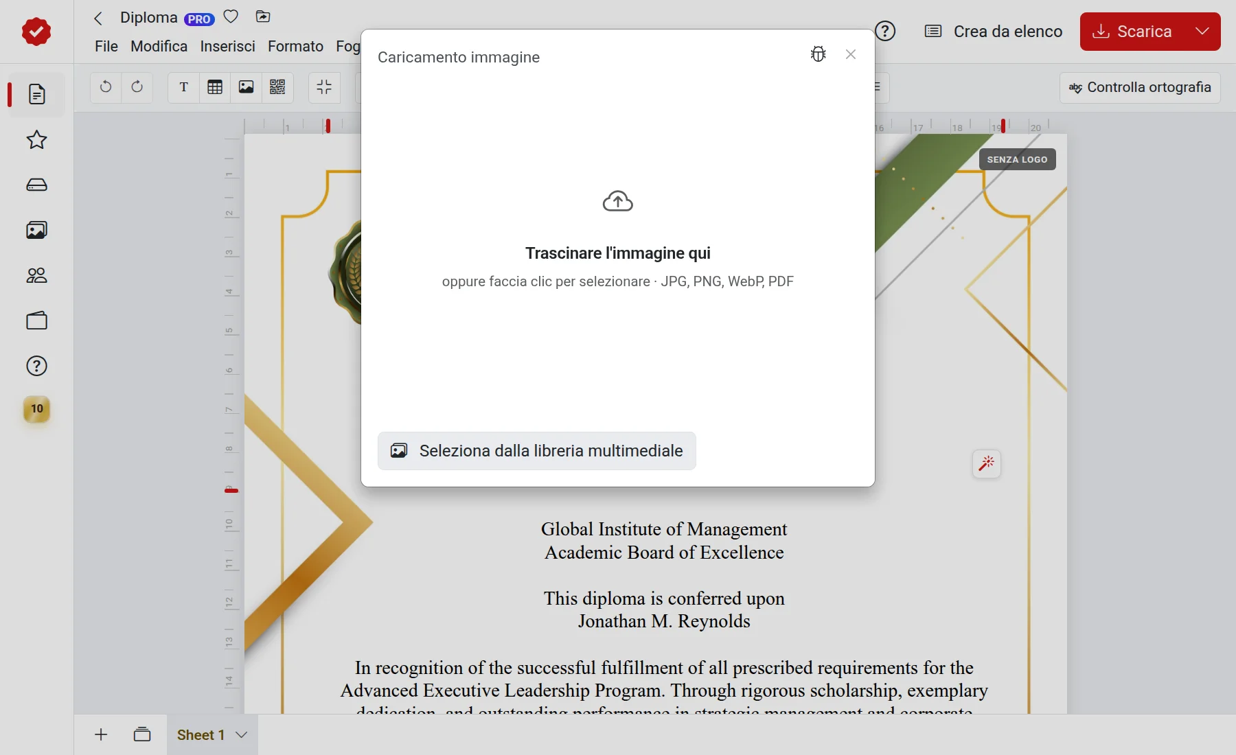Open the help icon in the sidebar
1236x755 pixels.
(37, 366)
